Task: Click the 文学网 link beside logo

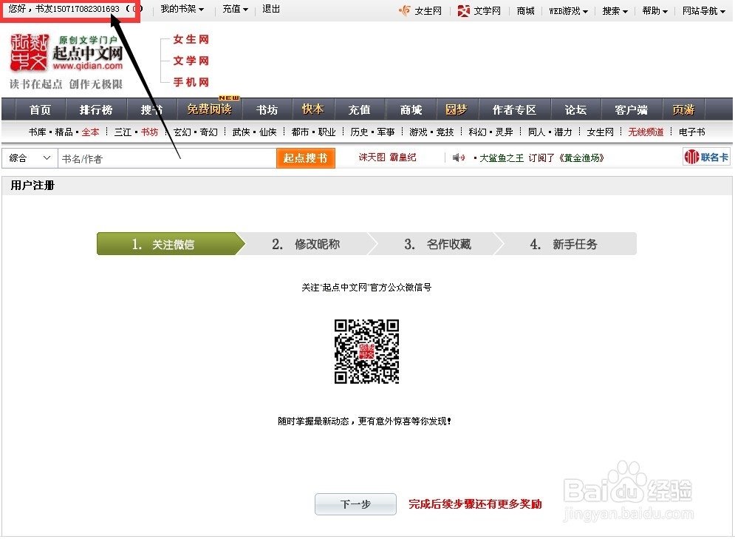Action: (191, 61)
